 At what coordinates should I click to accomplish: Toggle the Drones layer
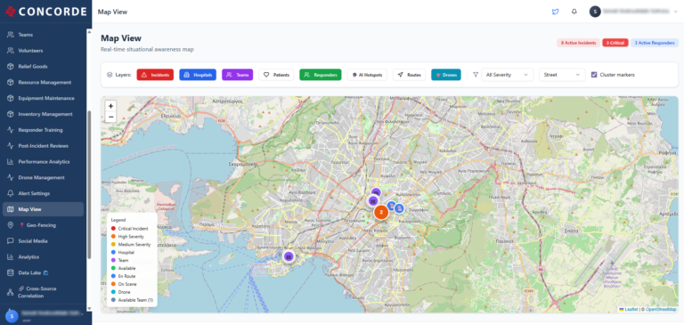point(446,75)
